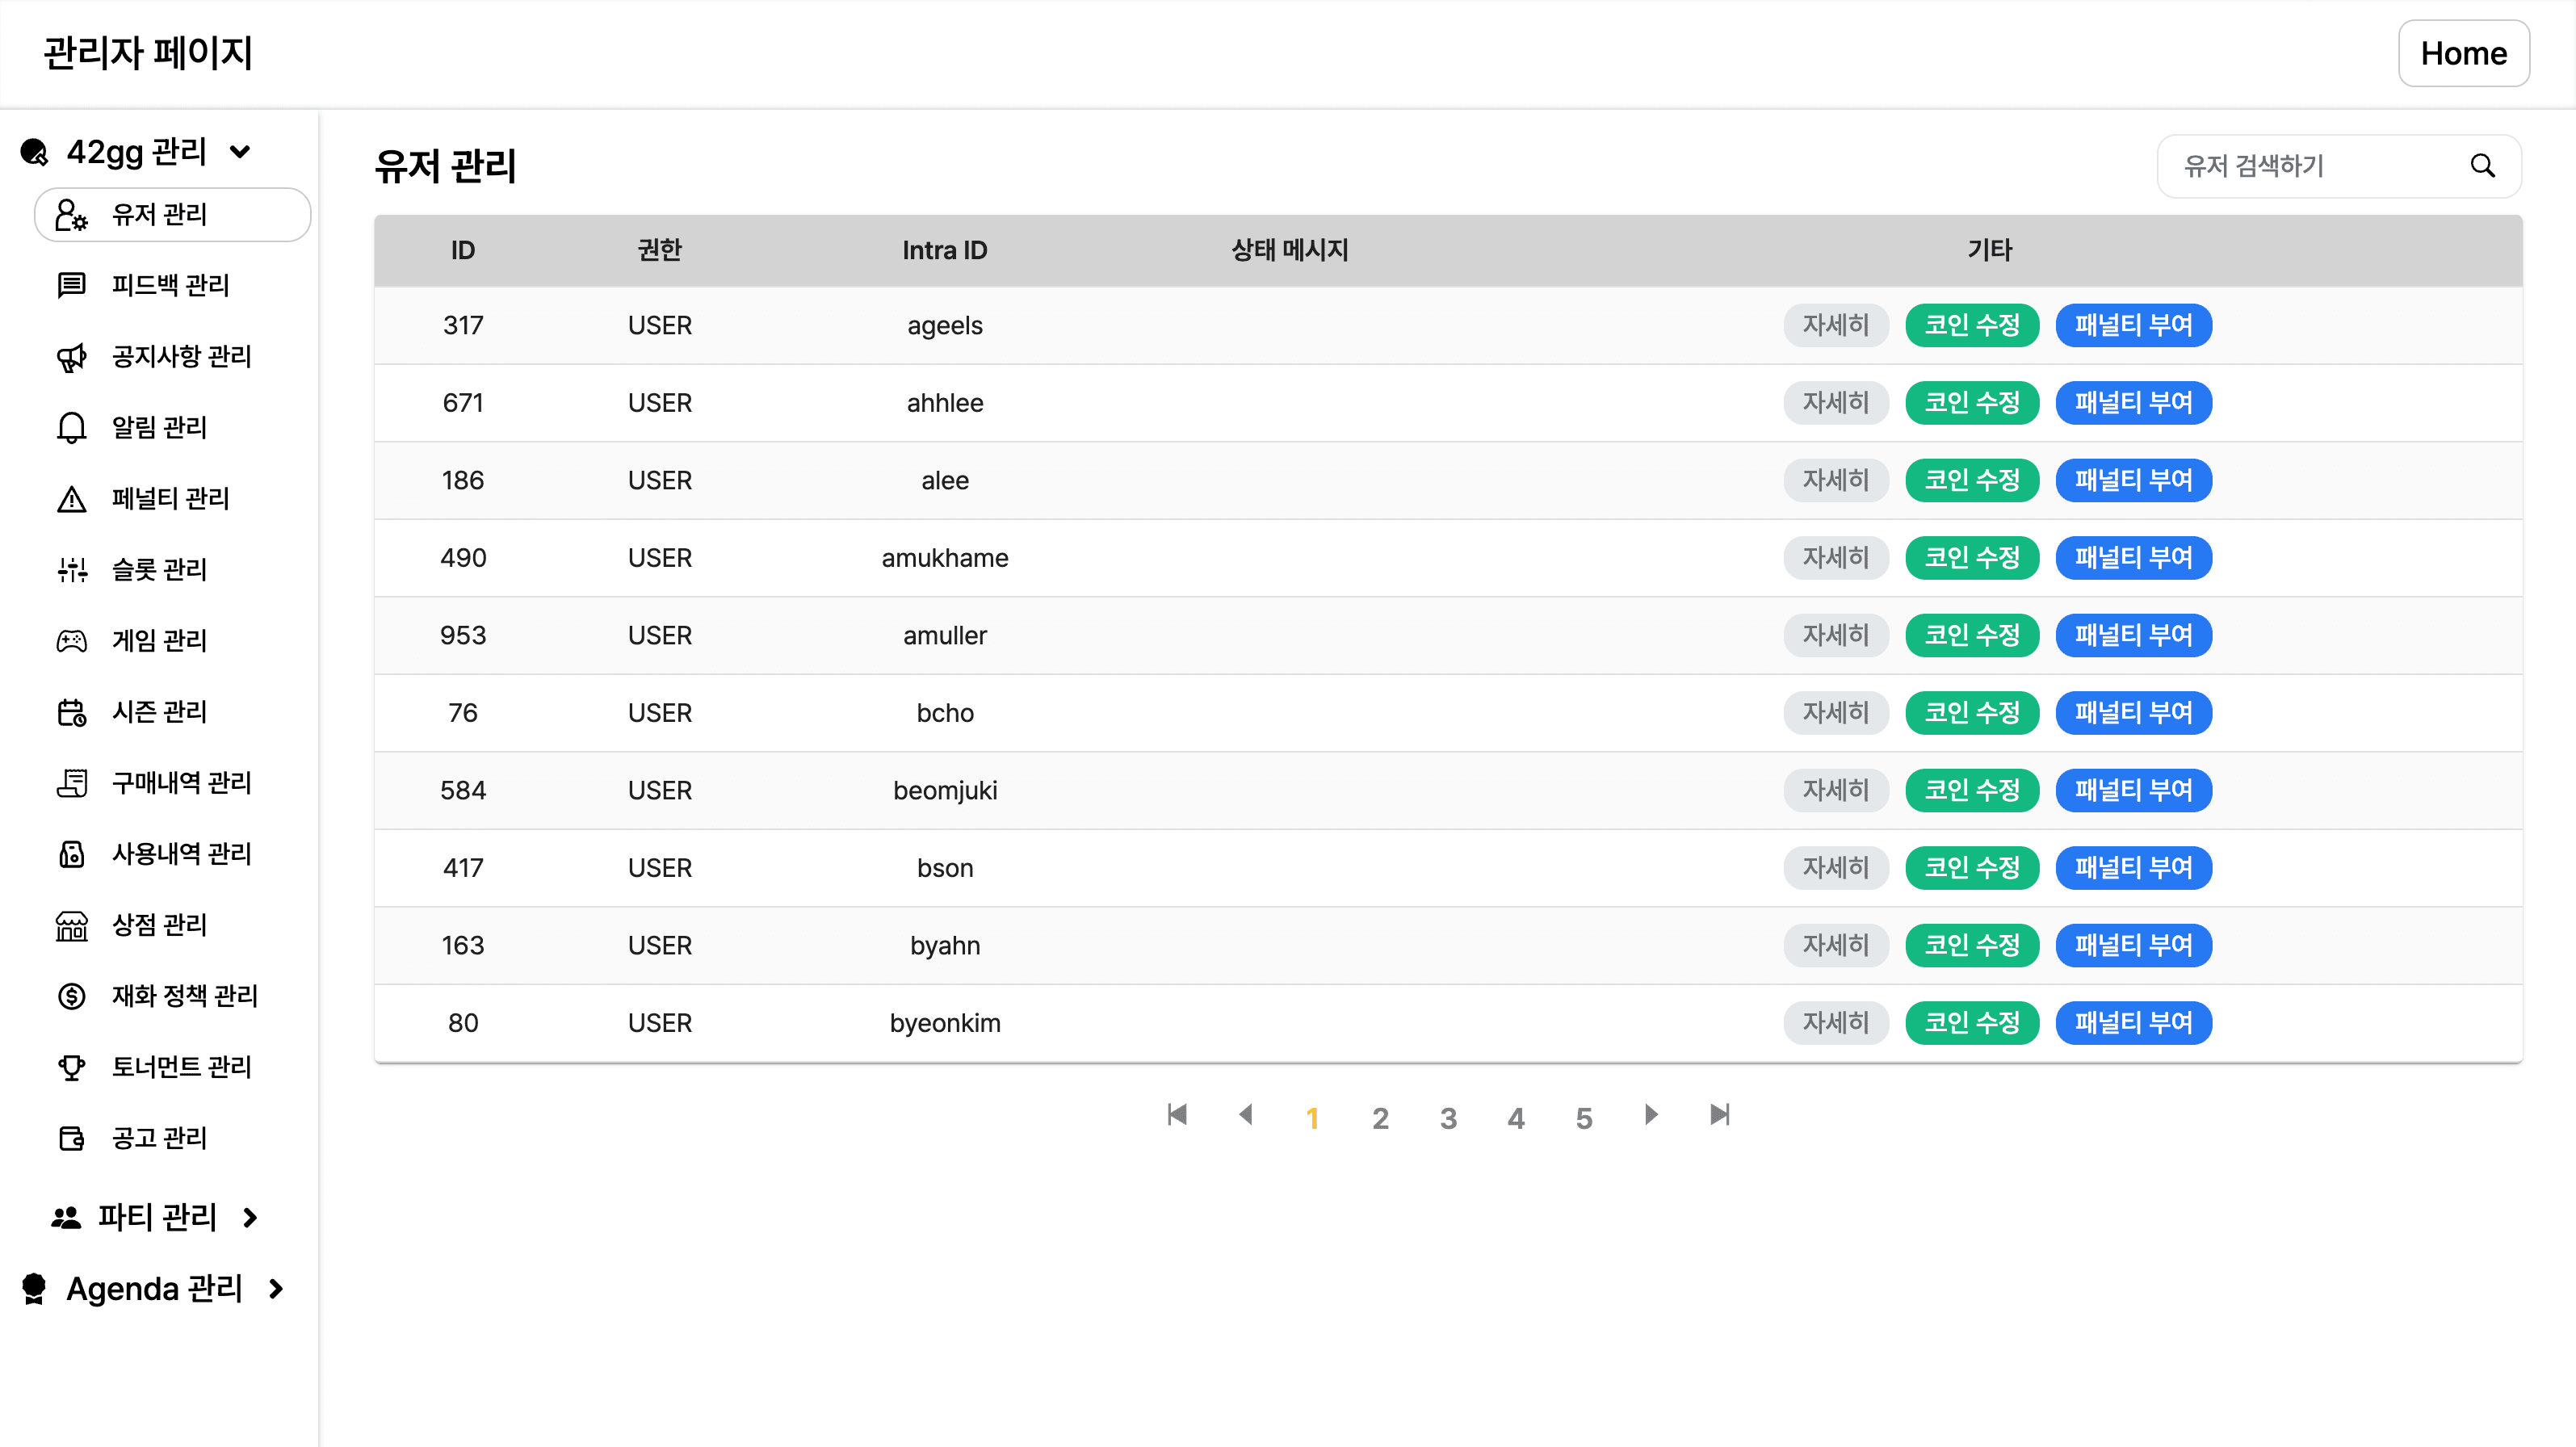Click the Home button
Screen dimensions: 2576x1447
point(2463,54)
